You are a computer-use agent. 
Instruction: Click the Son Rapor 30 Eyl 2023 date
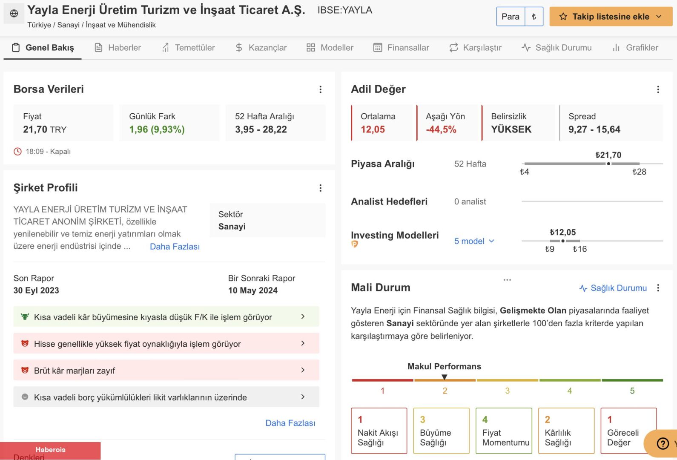coord(36,290)
